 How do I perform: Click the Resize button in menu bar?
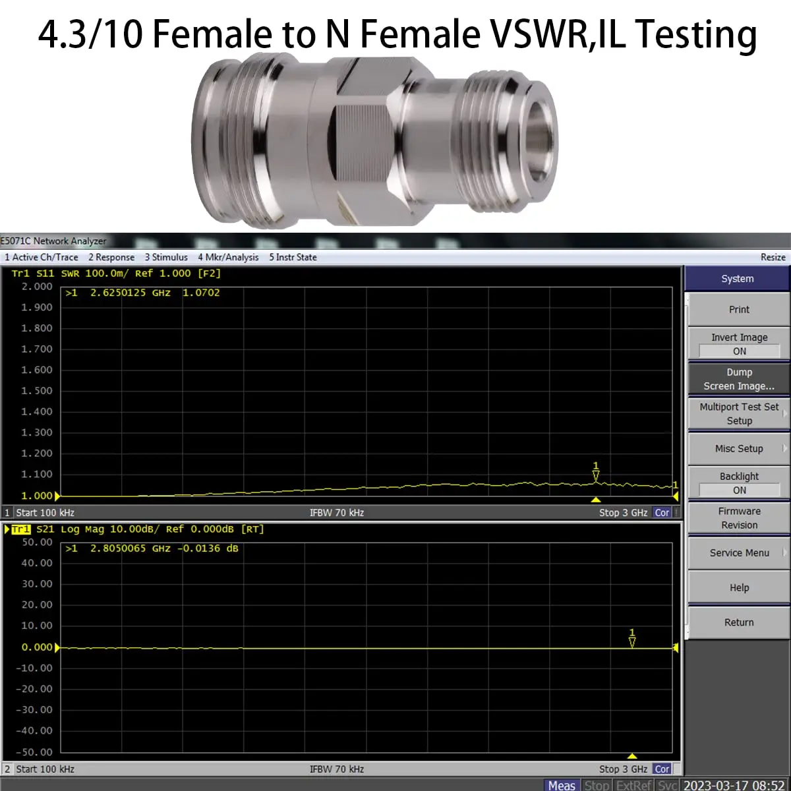773,257
